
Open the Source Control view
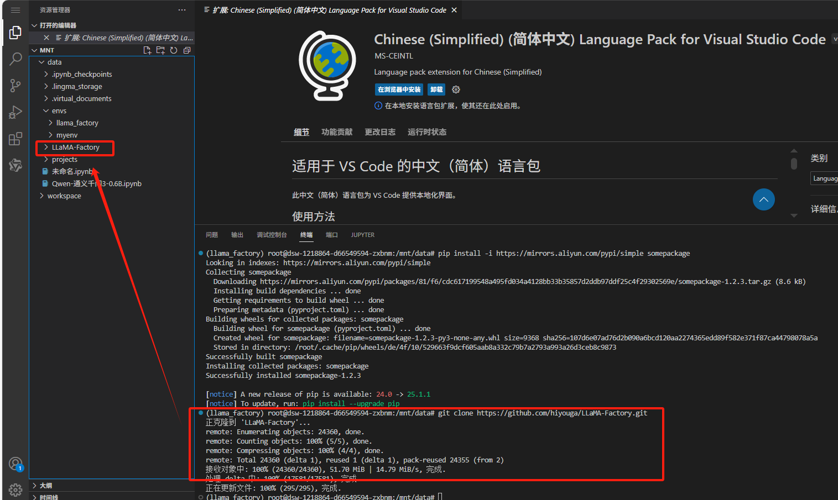pos(15,85)
